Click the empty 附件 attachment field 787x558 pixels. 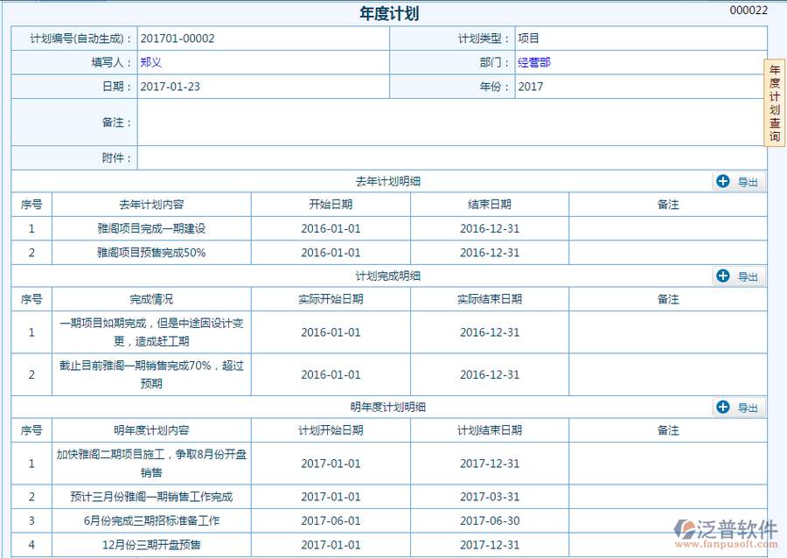[450, 158]
